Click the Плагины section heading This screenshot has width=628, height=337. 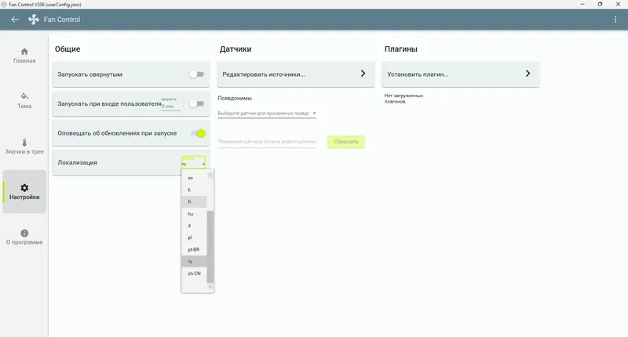[401, 49]
